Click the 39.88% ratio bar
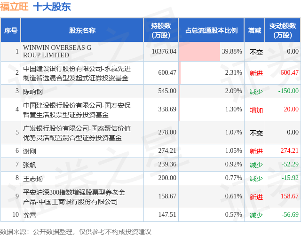This screenshot has width=301, height=236. pos(199,52)
